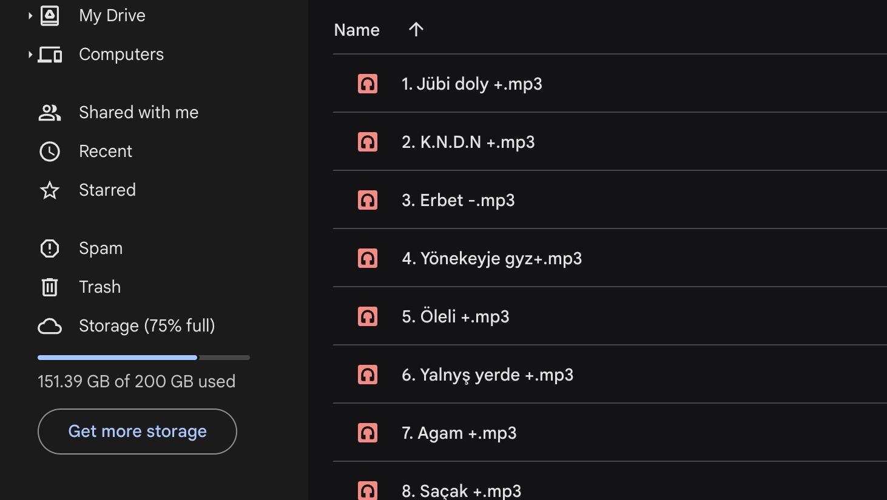Screen dimensions: 887x500
Task: Click the Storage cloud icon
Action: coord(50,326)
